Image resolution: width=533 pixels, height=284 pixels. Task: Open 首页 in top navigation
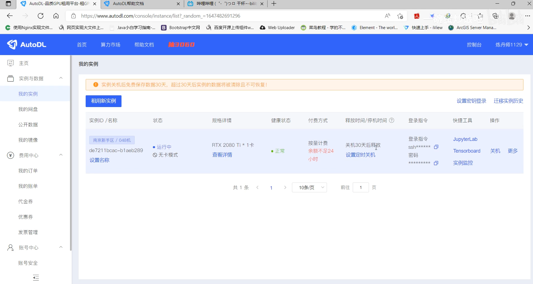[x=82, y=45]
